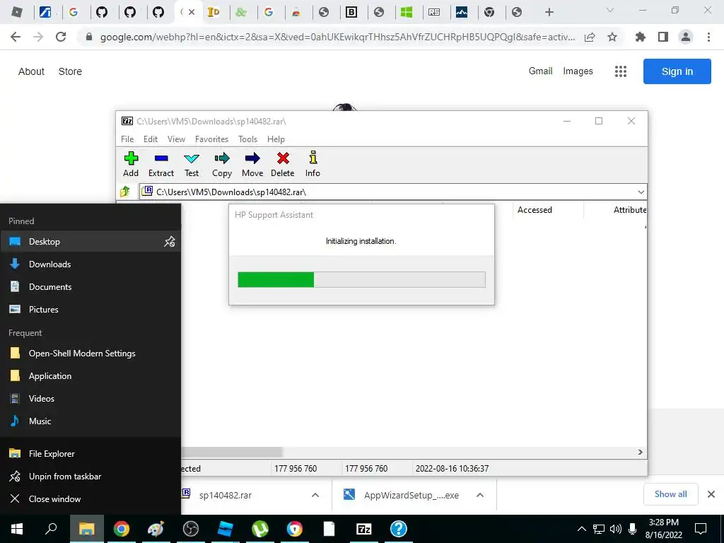This screenshot has height=543, width=724.
Task: Show hidden system tray icons
Action: point(582,529)
